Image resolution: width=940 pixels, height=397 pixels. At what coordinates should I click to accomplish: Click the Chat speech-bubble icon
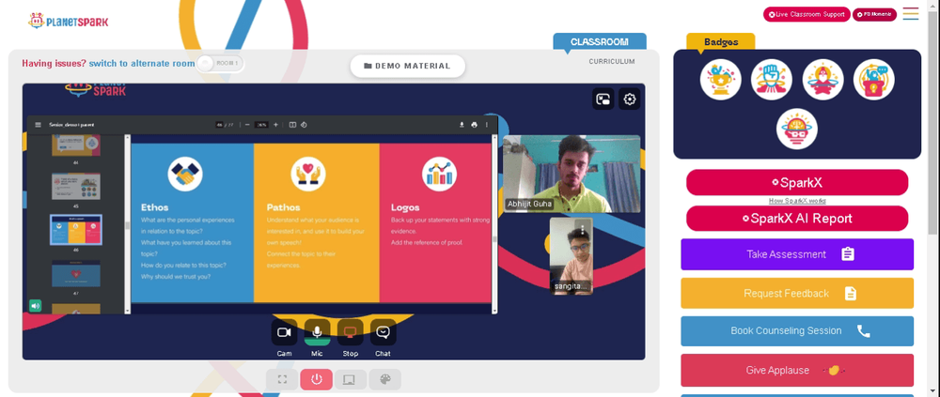(384, 332)
